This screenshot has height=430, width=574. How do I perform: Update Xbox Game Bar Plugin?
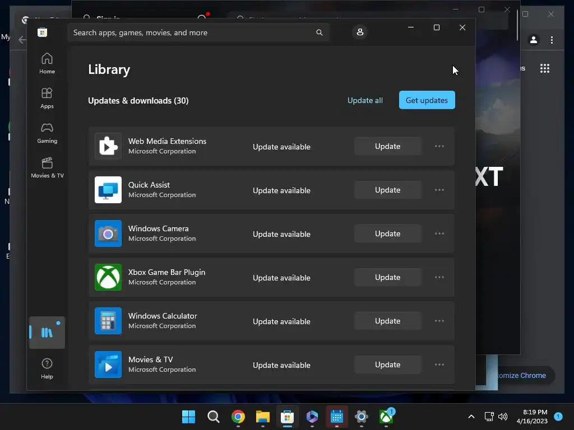(x=388, y=278)
